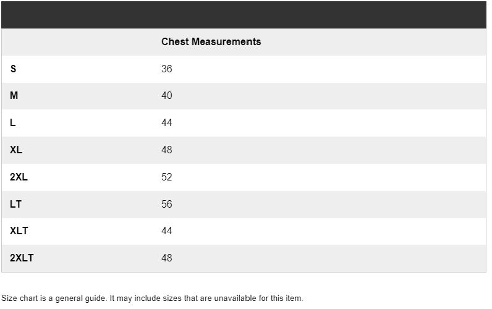Click the empty header cell above sizes
Viewport: 492px width, 309px height.
point(81,42)
